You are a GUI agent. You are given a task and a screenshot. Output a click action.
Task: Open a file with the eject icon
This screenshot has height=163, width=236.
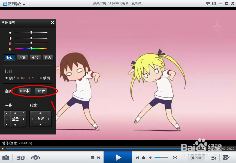143,158
